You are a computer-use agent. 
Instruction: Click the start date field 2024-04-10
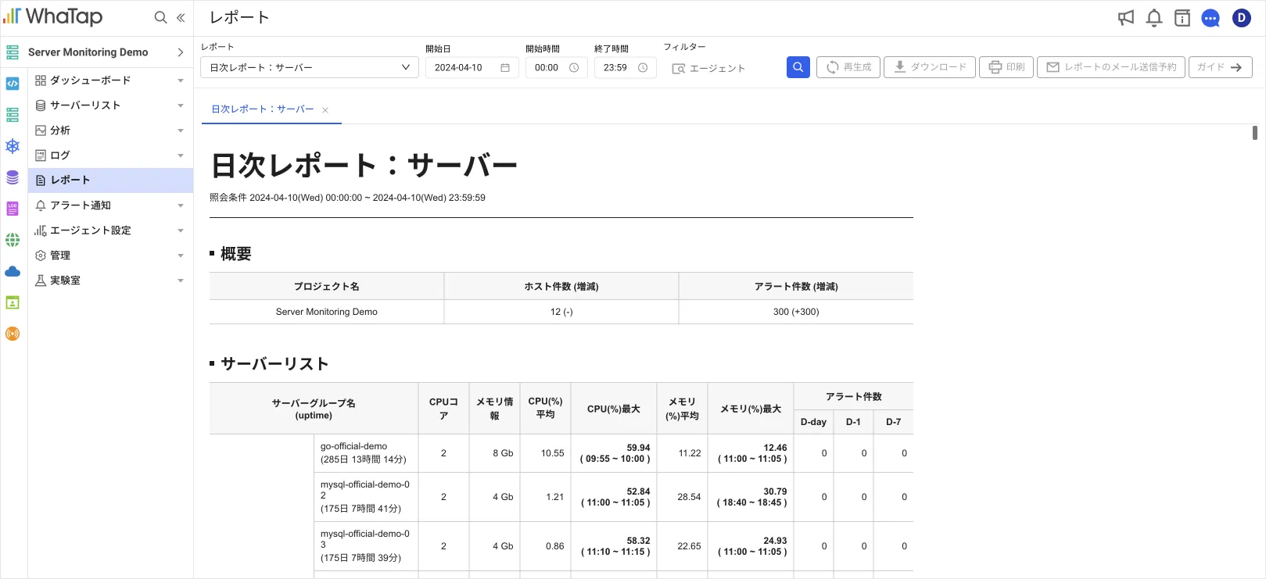[472, 67]
